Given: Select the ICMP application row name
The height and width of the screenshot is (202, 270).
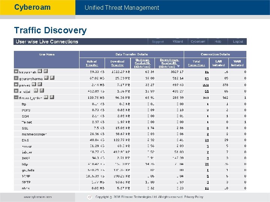Looking at the screenshot, I should (x=26, y=176).
